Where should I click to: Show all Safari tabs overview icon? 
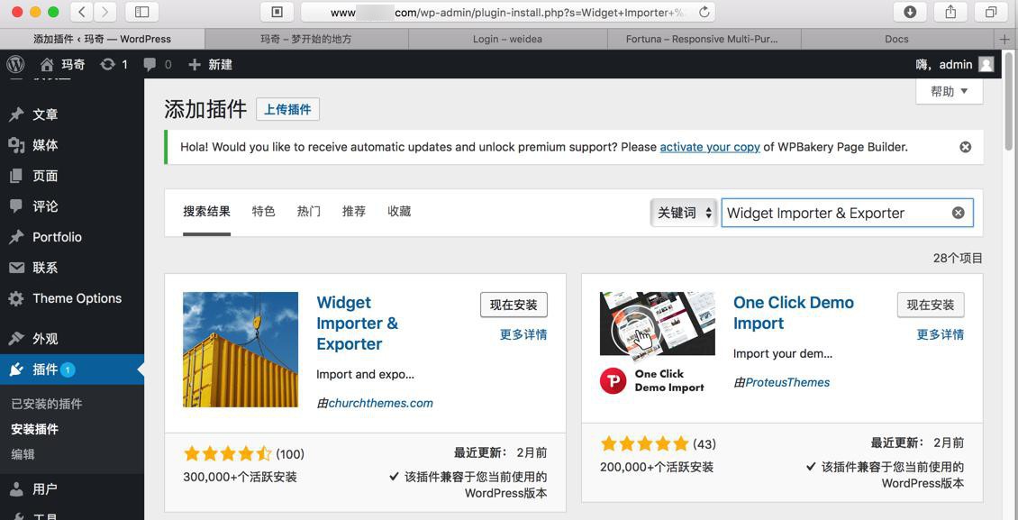[991, 12]
